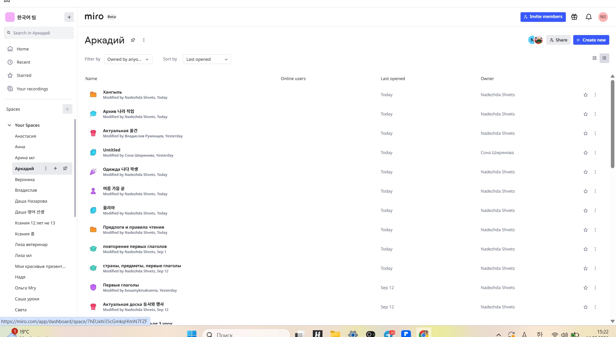This screenshot has height=337, width=616.
Task: Open the Owned by anyone filter dropdown
Action: click(x=128, y=59)
